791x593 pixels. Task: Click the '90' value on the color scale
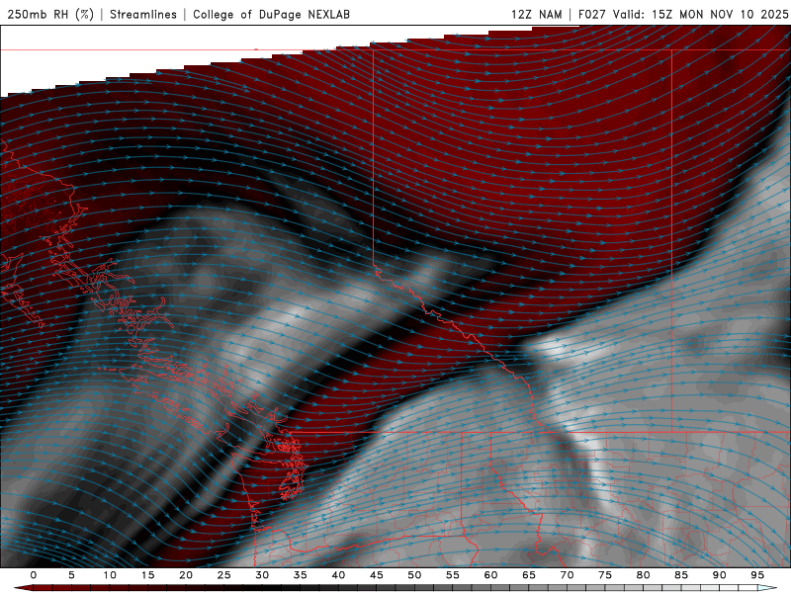[x=719, y=575]
